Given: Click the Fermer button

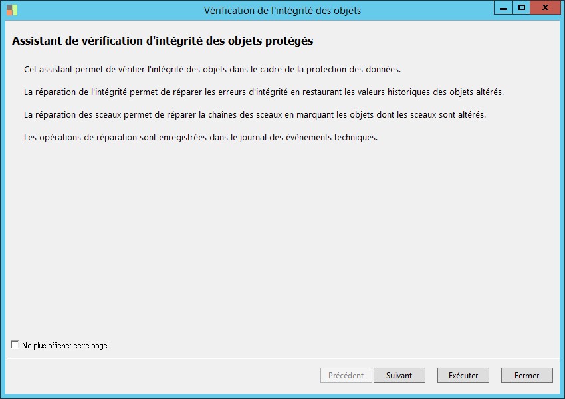Looking at the screenshot, I should [526, 375].
